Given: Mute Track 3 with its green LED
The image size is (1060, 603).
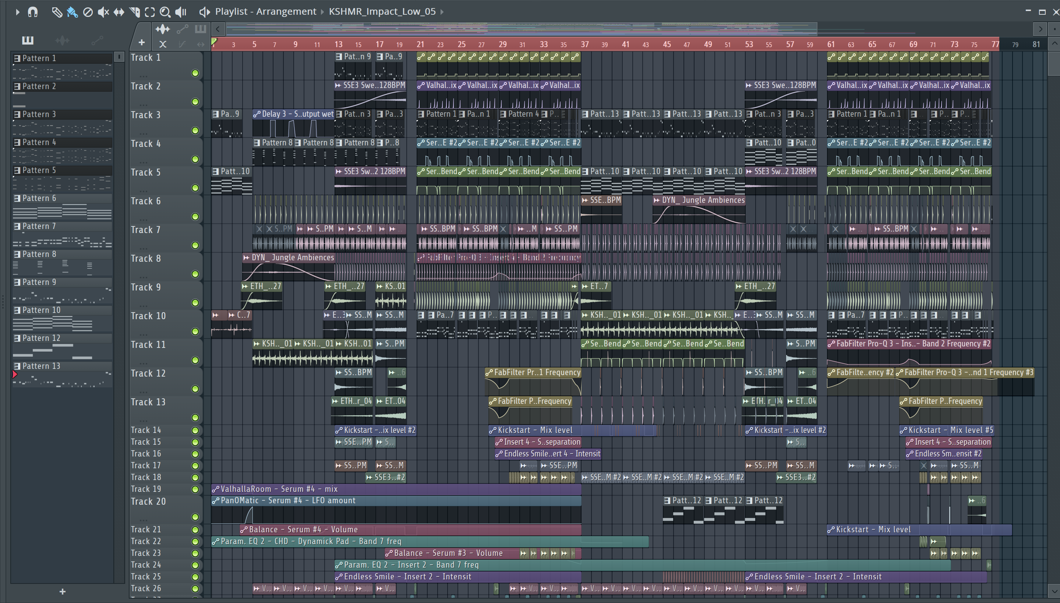Looking at the screenshot, I should tap(195, 130).
